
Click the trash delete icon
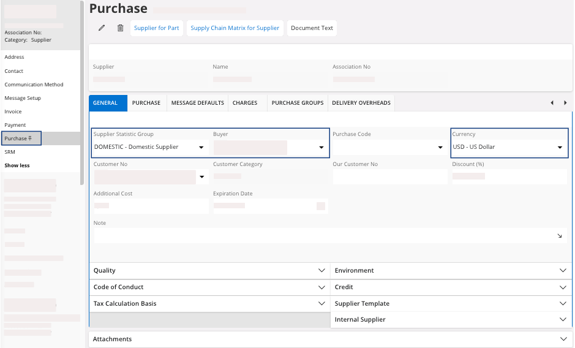(x=120, y=28)
